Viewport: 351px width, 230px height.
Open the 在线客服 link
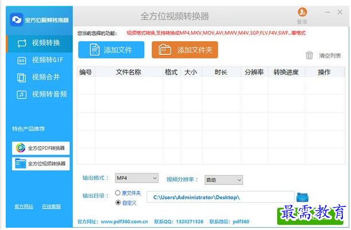pyautogui.click(x=52, y=207)
